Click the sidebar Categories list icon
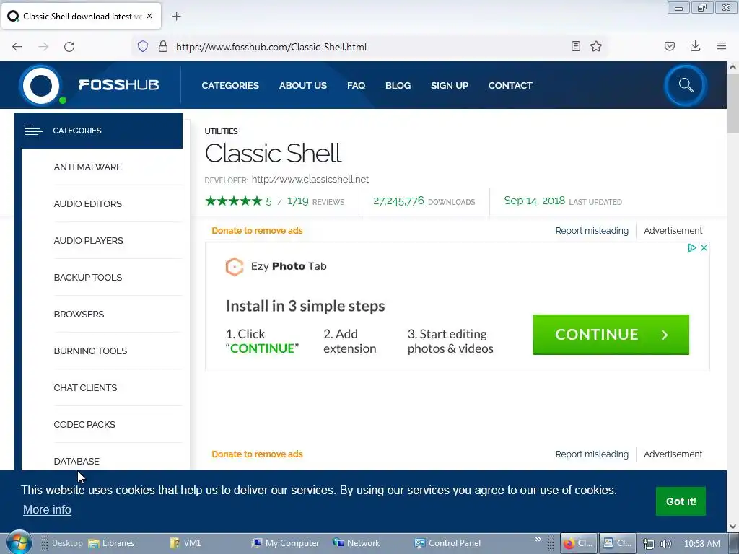 (33, 131)
